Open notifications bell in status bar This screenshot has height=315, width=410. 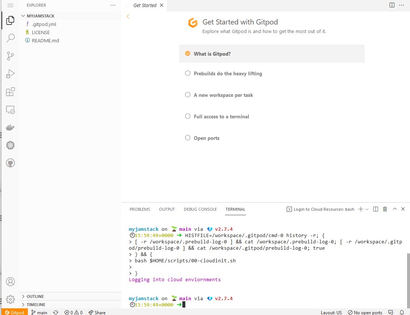coord(402,312)
